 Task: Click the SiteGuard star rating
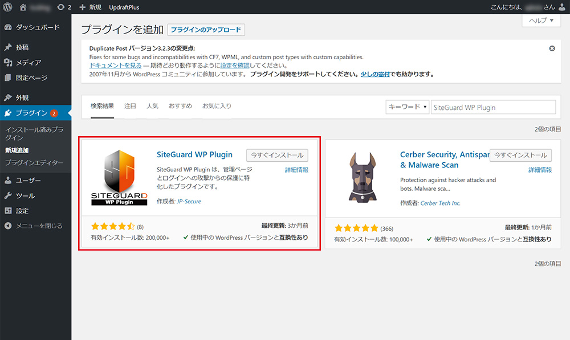[113, 227]
